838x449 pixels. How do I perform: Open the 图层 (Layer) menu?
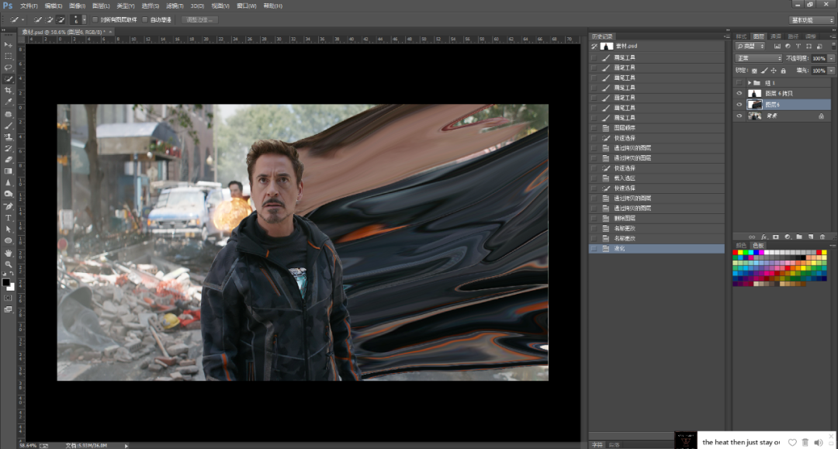tap(101, 6)
